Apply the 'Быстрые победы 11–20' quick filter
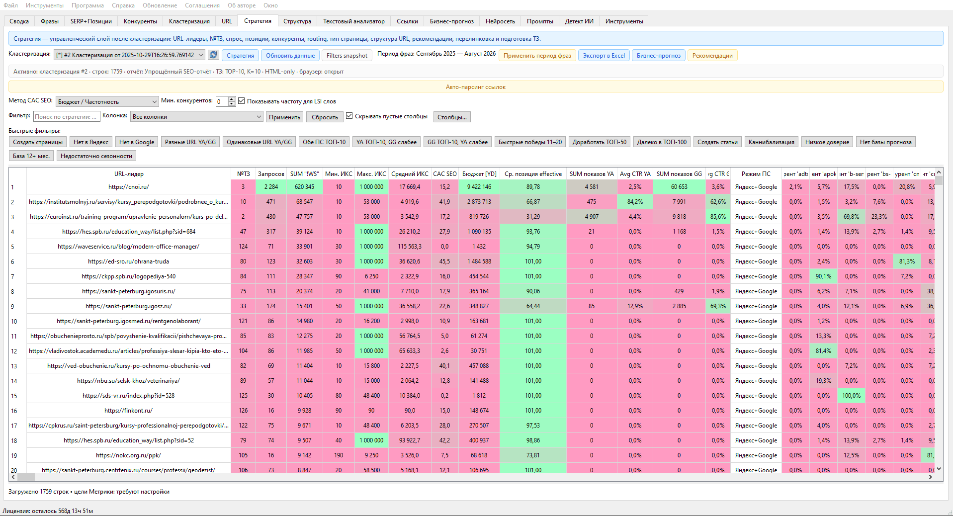The image size is (953, 516). click(x=530, y=142)
